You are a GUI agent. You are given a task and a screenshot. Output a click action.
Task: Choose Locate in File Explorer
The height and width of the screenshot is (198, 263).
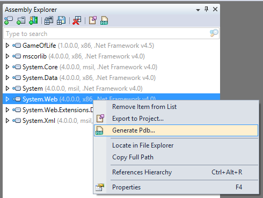pyautogui.click(x=143, y=145)
